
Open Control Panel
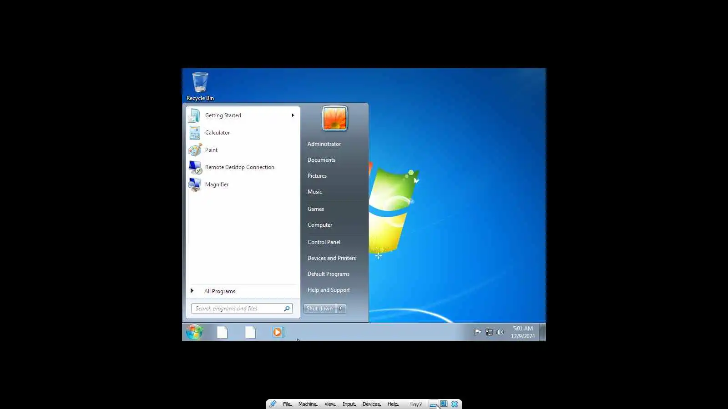click(x=324, y=242)
